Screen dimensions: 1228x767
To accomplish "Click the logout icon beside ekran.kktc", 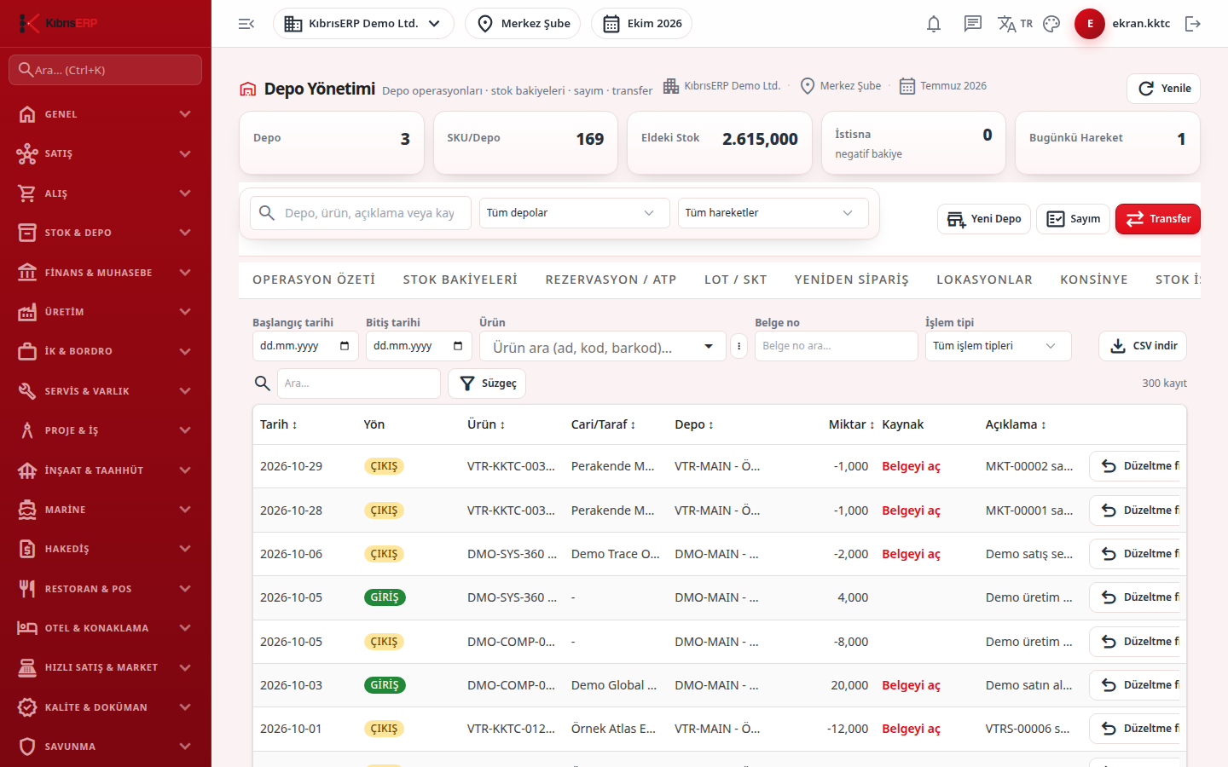I will (x=1193, y=24).
